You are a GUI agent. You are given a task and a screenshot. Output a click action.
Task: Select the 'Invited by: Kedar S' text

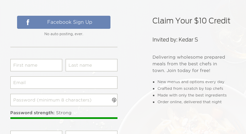175,40
